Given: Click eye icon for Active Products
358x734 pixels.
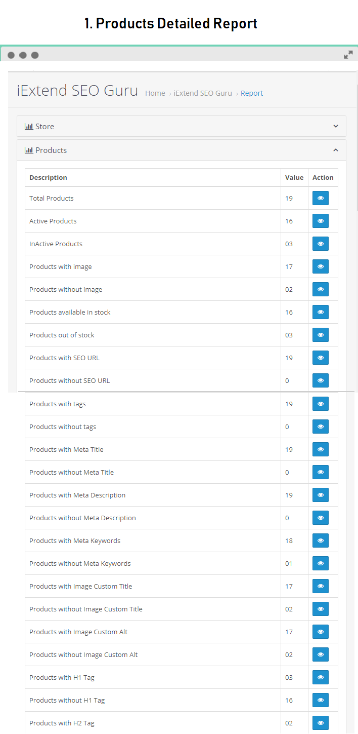Looking at the screenshot, I should [x=321, y=221].
